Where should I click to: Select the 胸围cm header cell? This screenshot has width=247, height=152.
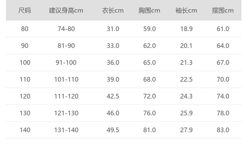click(x=149, y=10)
